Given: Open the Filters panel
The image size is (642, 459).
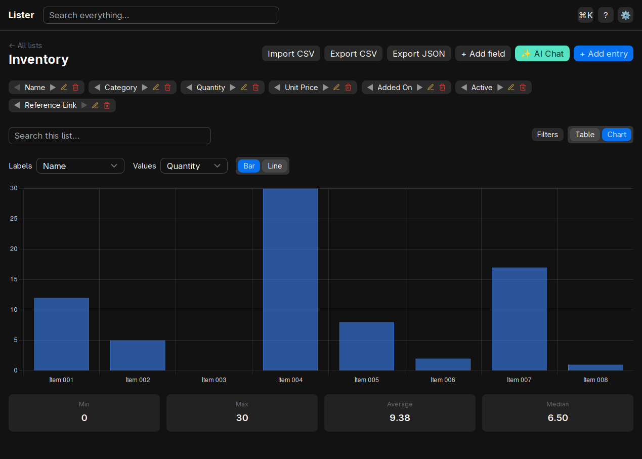Looking at the screenshot, I should [x=547, y=135].
